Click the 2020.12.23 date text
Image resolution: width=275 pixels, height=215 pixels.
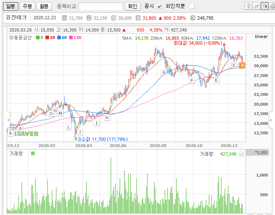pyautogui.click(x=45, y=18)
